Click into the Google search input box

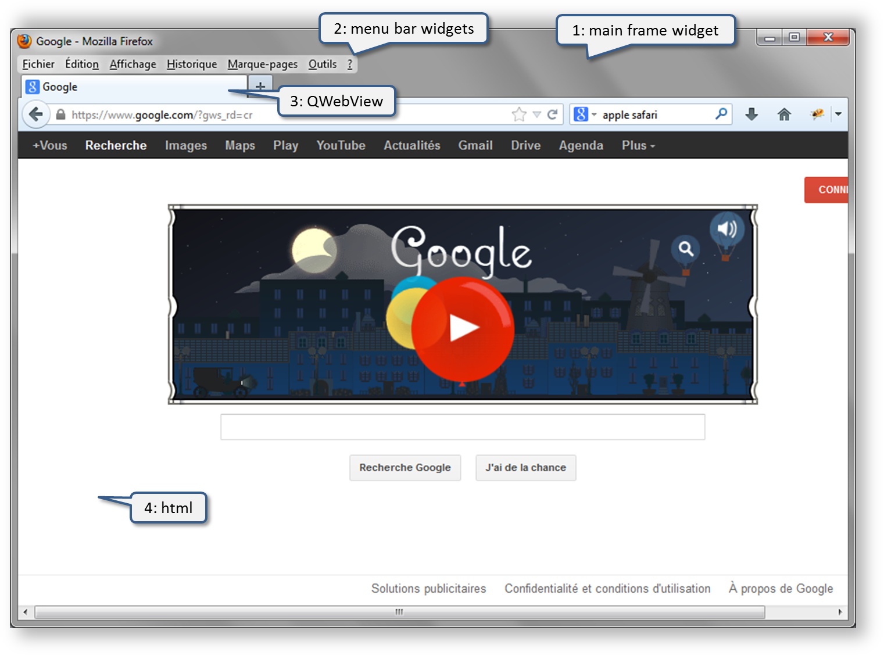click(463, 427)
